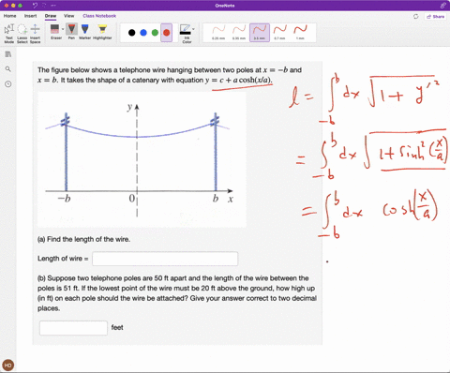This screenshot has height=373, width=450.
Task: Click the top-right notifications icon
Action: pyautogui.click(x=442, y=6)
